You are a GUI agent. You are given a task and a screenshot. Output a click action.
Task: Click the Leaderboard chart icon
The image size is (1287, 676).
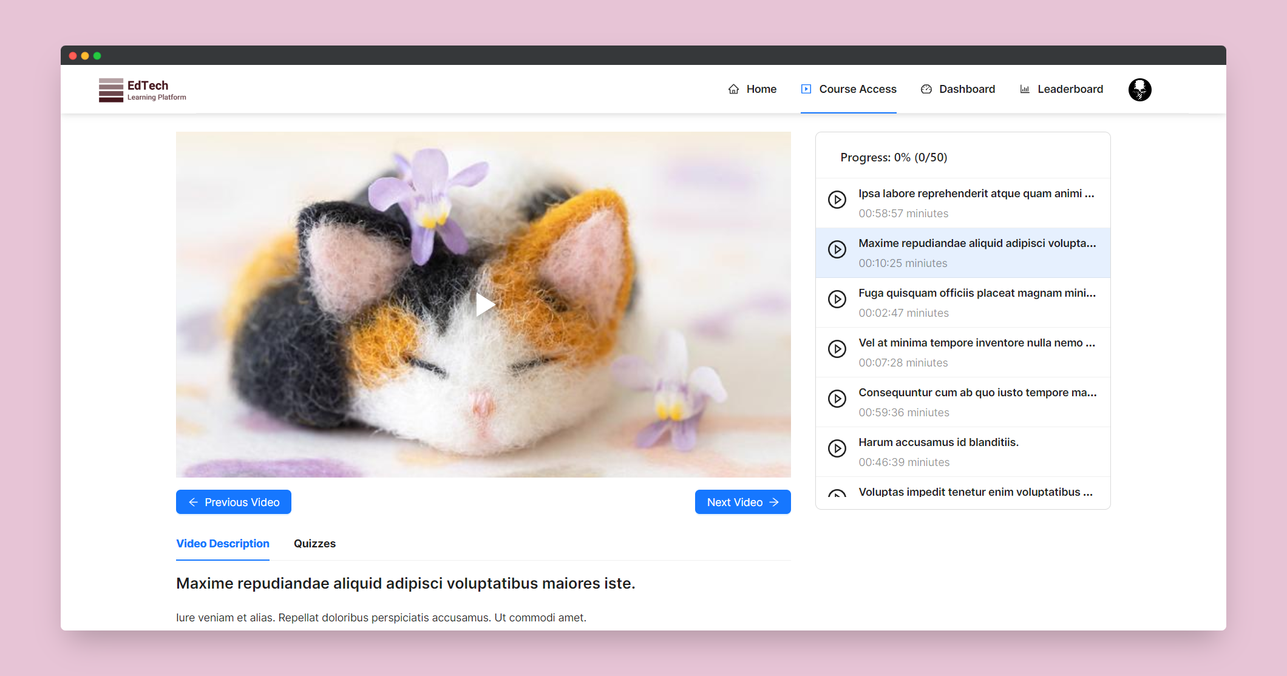pos(1025,89)
